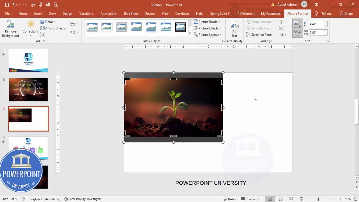Open the iSpring Suite 11 tab
This screenshot has height=202, width=359.
(220, 13)
